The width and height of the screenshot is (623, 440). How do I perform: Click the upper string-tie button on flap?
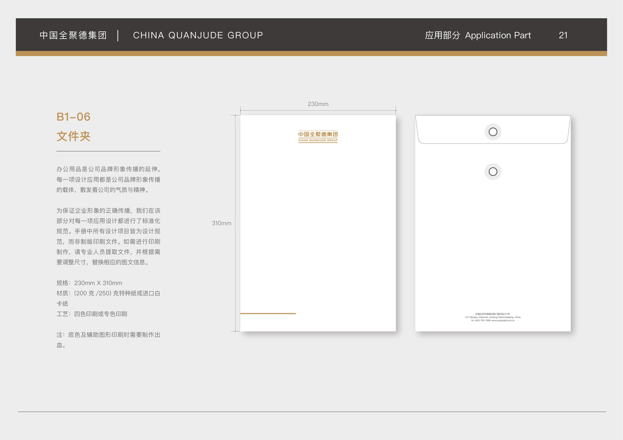(493, 132)
